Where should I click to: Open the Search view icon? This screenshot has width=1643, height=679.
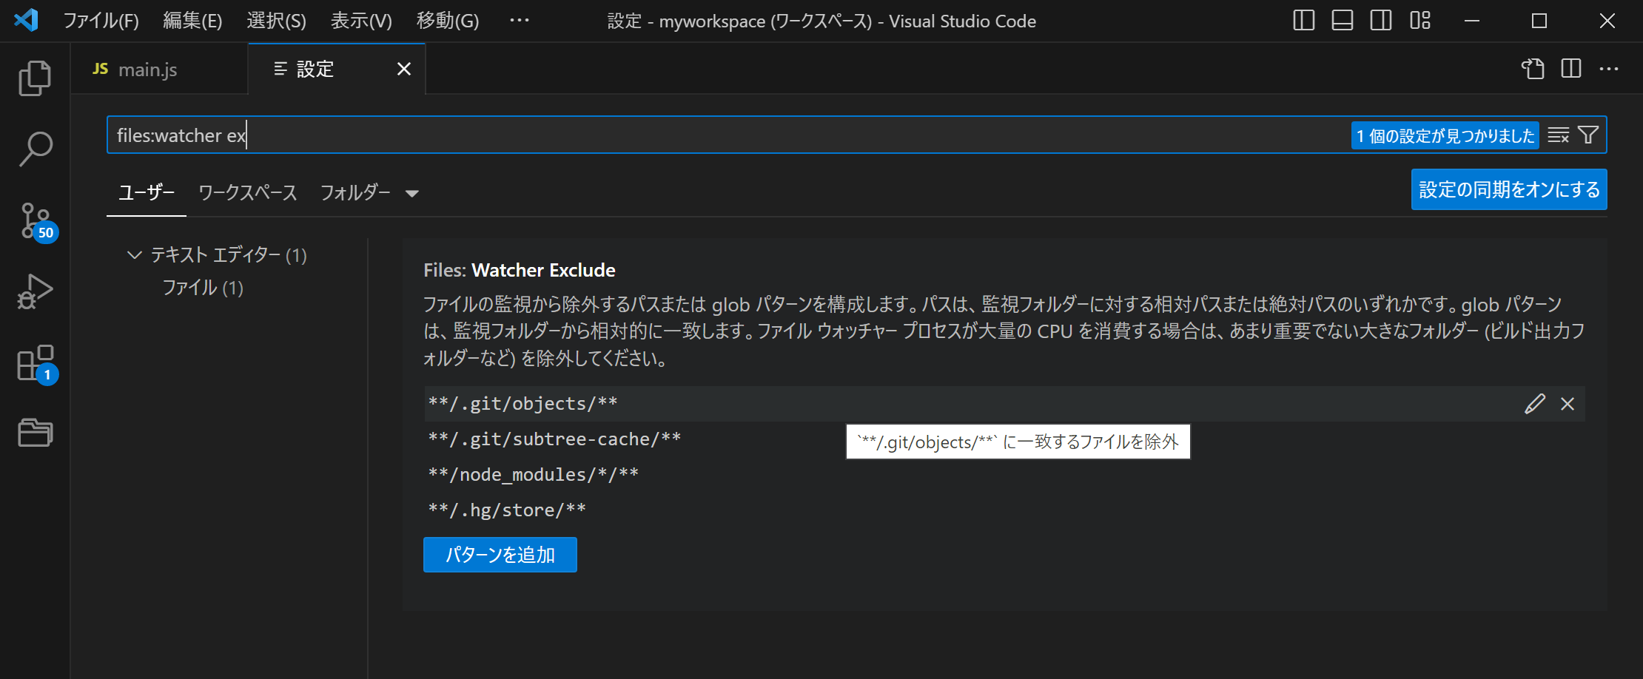35,149
